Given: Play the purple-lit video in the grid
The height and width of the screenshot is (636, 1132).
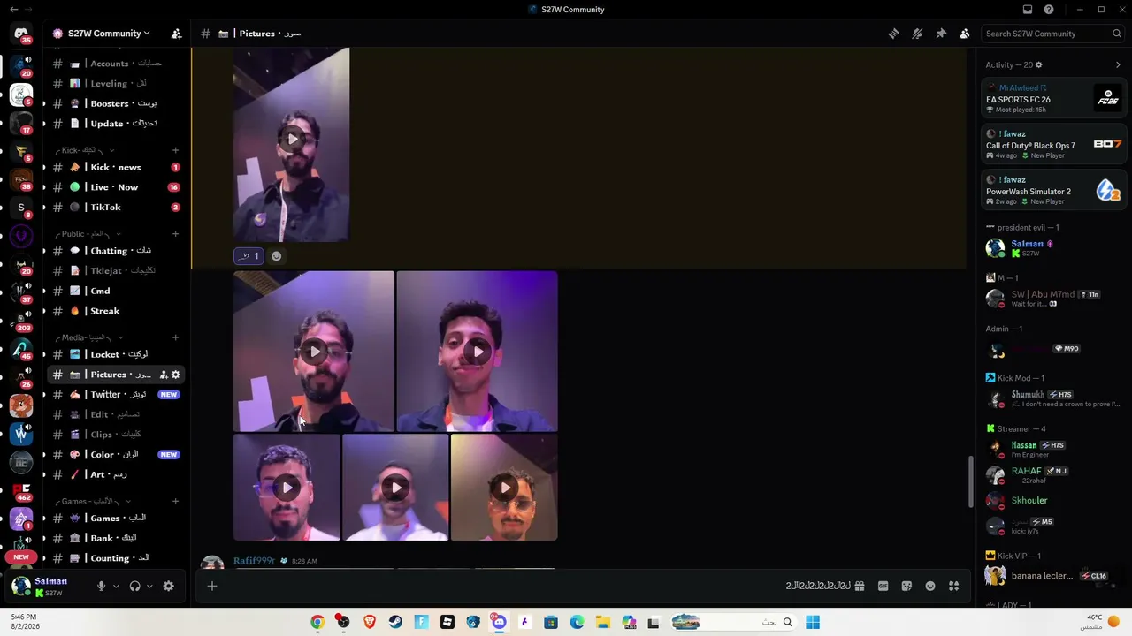Looking at the screenshot, I should (x=478, y=352).
